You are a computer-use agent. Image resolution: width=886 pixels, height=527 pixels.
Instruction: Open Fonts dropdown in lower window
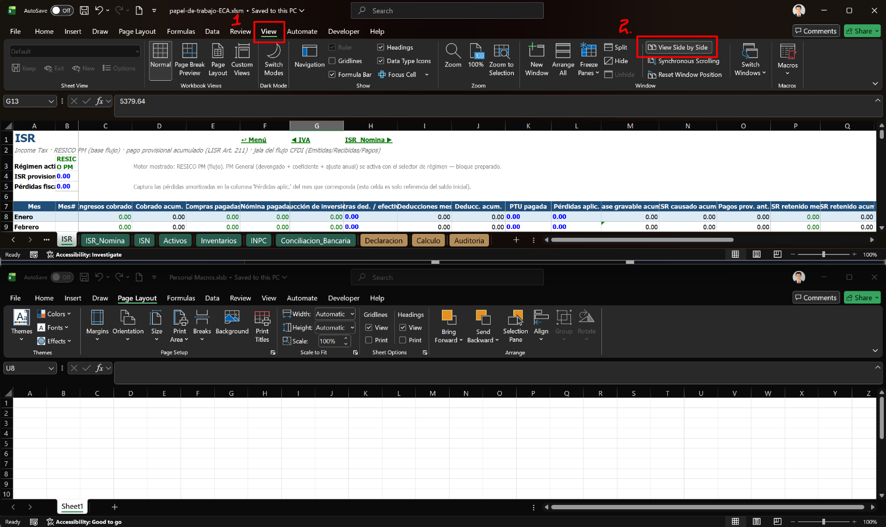[x=53, y=327]
